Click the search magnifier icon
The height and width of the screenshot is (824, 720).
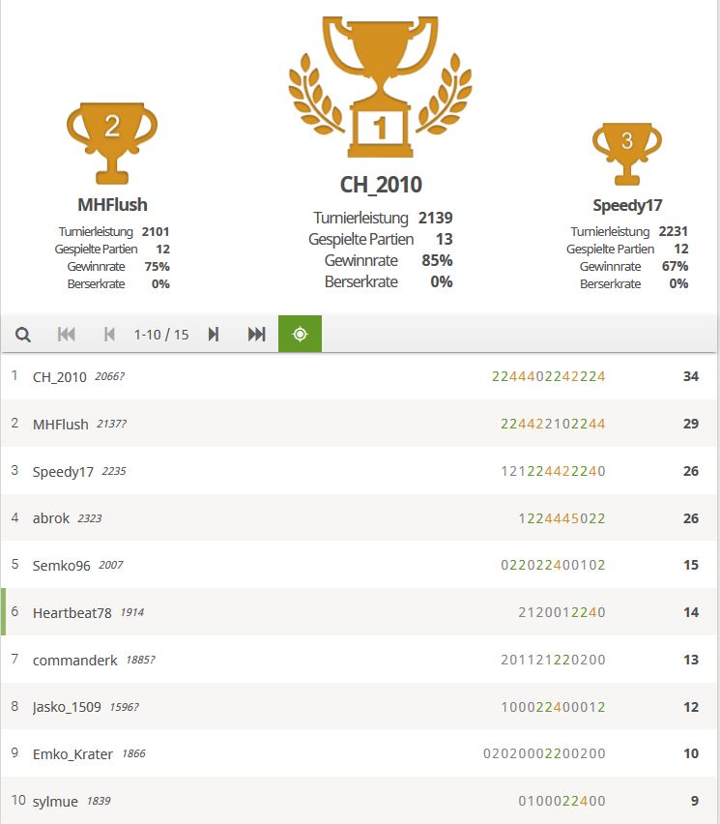(23, 335)
